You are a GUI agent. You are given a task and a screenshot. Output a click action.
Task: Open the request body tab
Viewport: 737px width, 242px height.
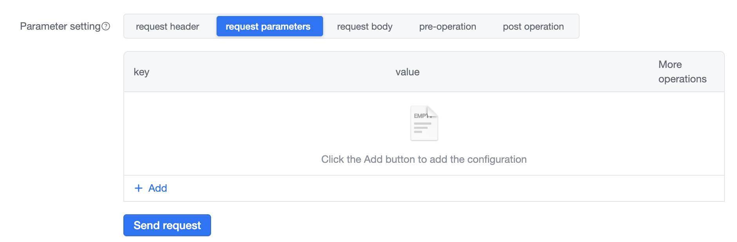click(x=365, y=27)
